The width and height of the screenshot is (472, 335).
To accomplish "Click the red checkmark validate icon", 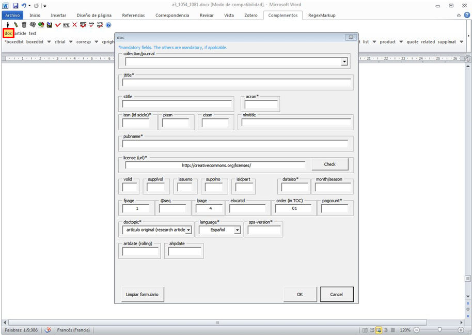I will (x=58, y=25).
